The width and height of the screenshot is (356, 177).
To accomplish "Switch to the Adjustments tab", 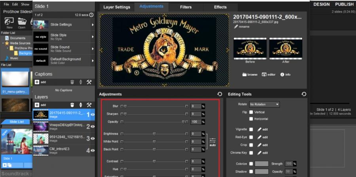I will point(151,7).
